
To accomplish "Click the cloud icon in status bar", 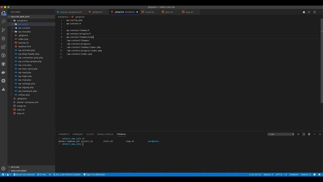I will pos(50,174).
